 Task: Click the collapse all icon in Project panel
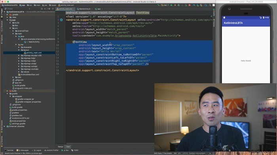pos(45,9)
